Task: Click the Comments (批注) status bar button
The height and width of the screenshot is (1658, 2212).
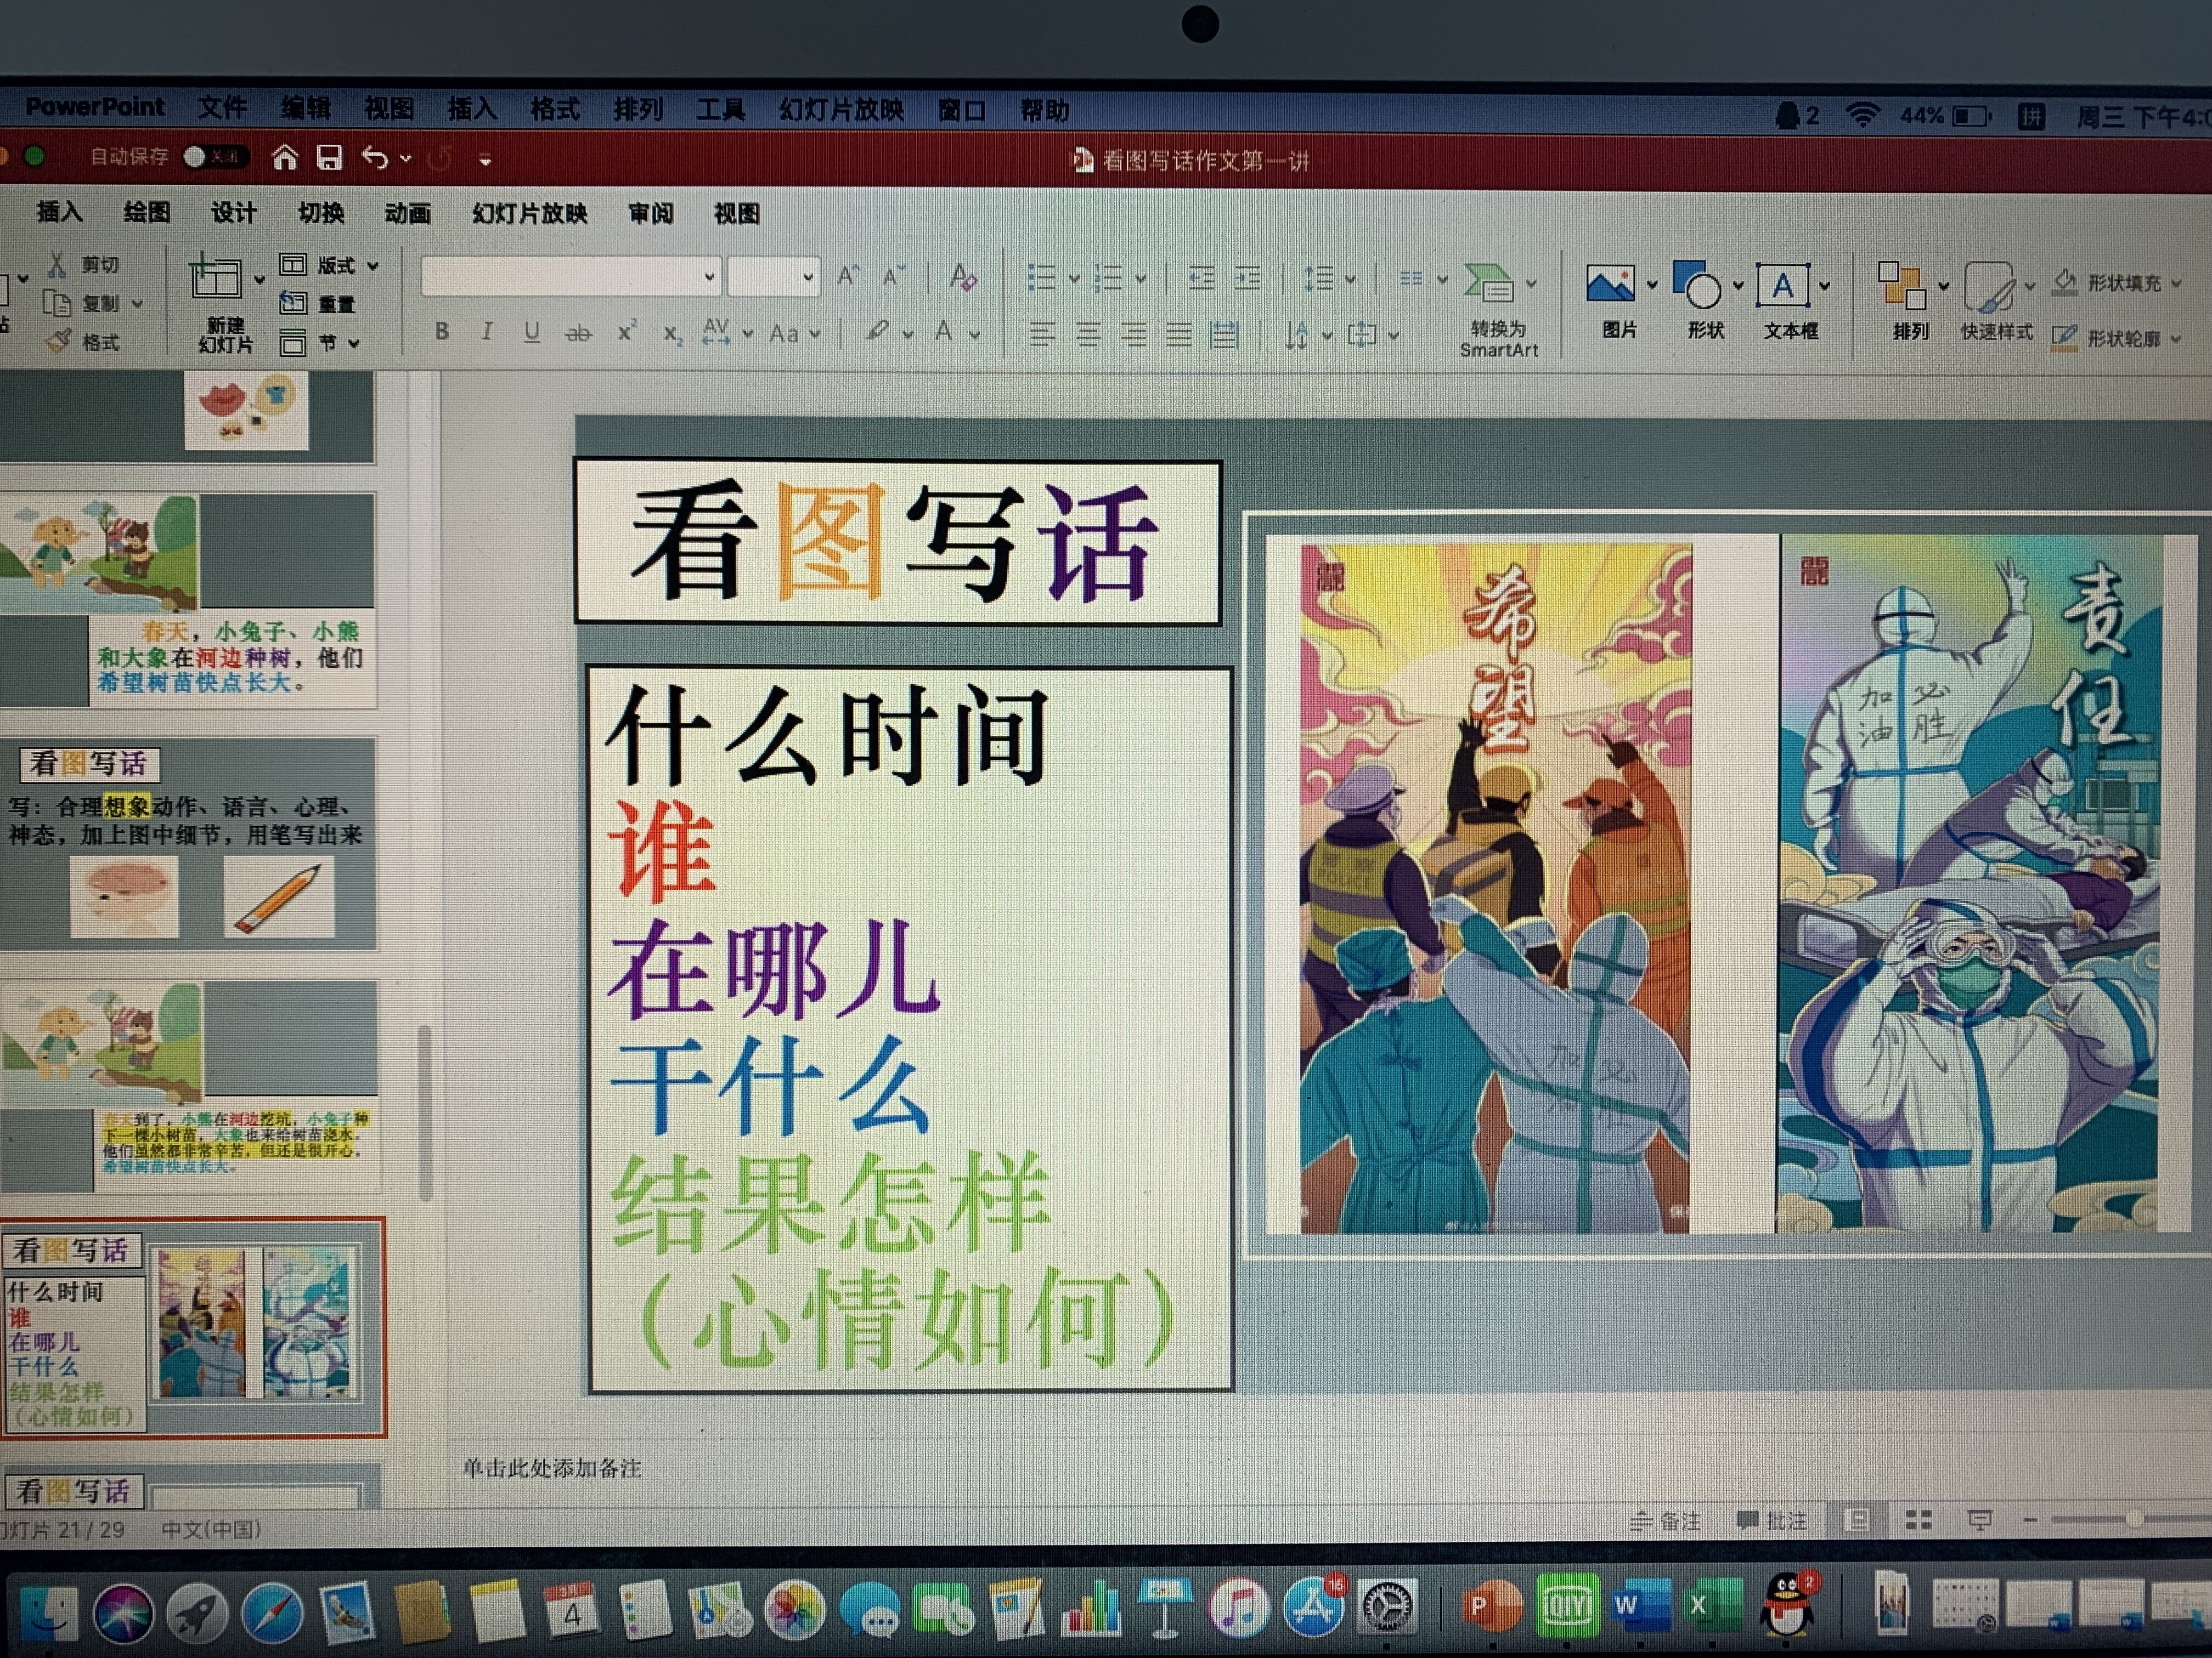Action: point(1772,1520)
